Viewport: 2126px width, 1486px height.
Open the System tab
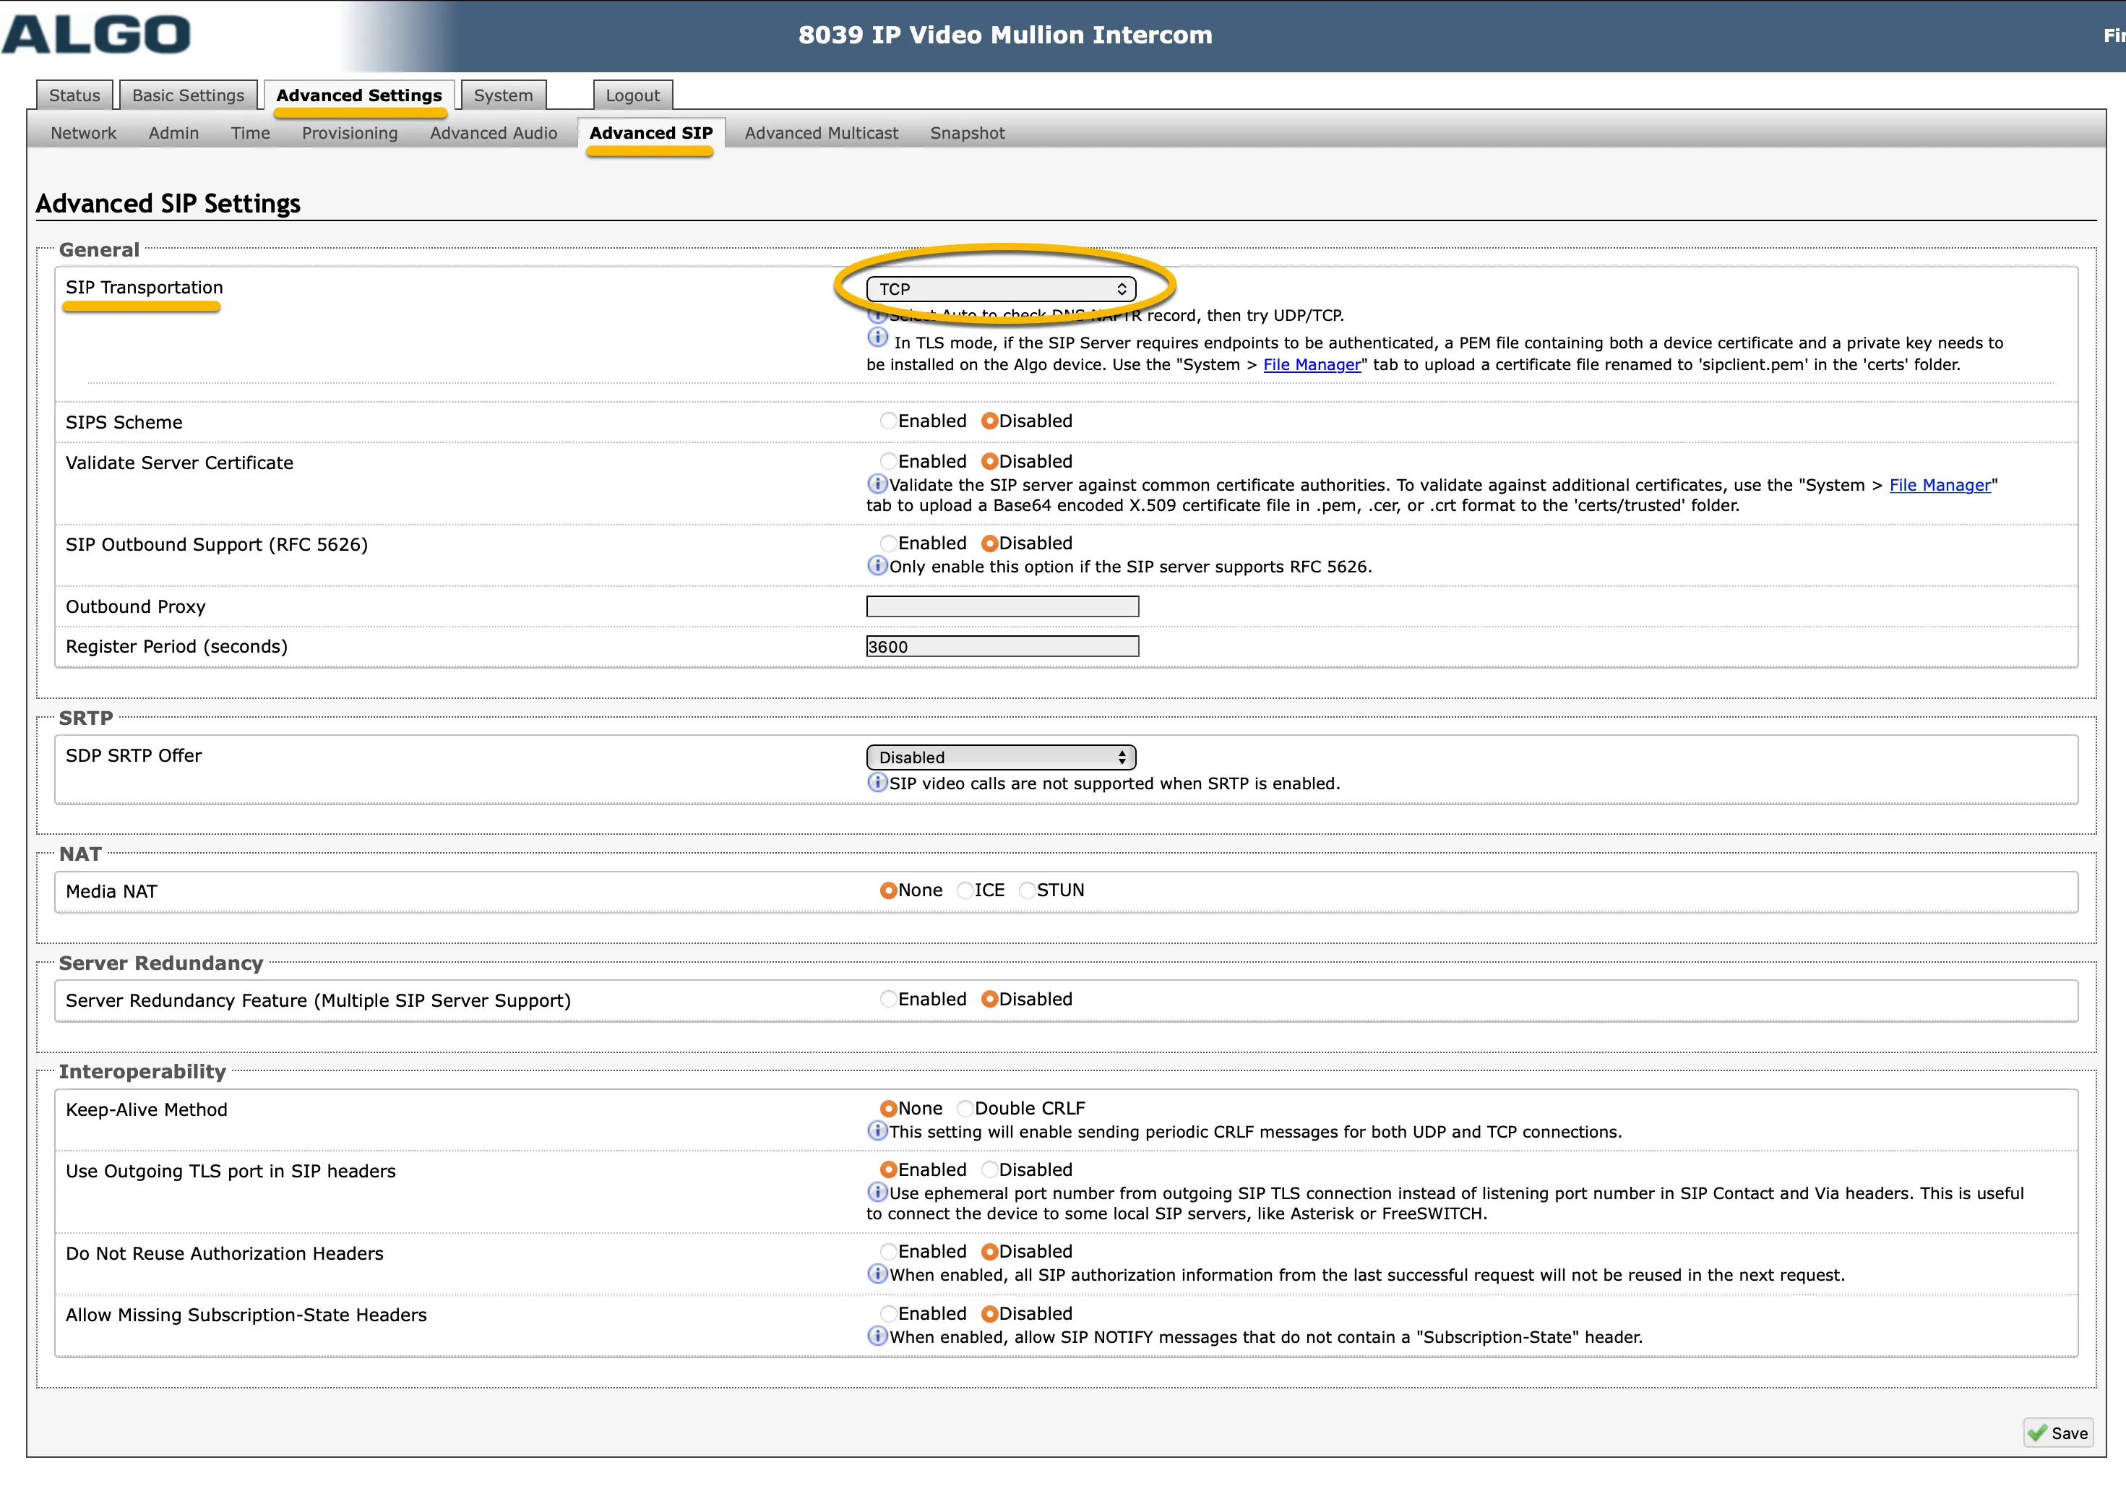(504, 95)
